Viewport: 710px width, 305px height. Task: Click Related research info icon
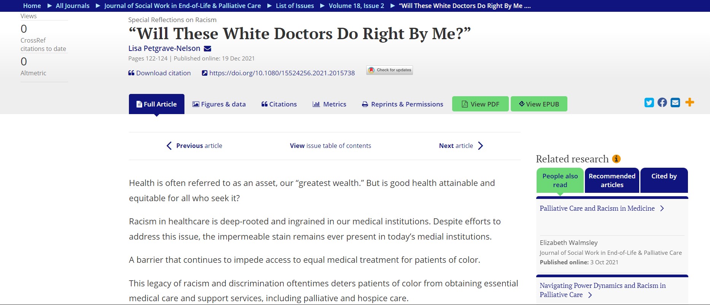coord(616,159)
